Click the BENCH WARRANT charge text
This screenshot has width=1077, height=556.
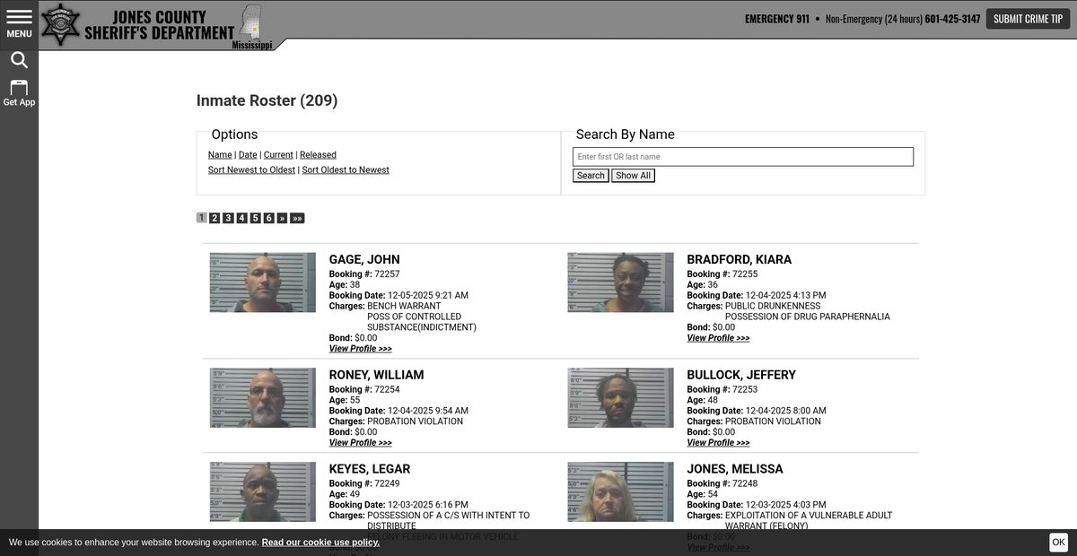pos(404,307)
